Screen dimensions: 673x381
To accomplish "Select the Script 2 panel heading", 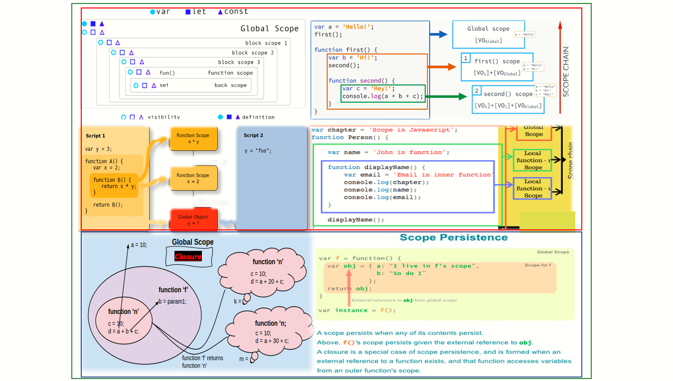I will (253, 136).
